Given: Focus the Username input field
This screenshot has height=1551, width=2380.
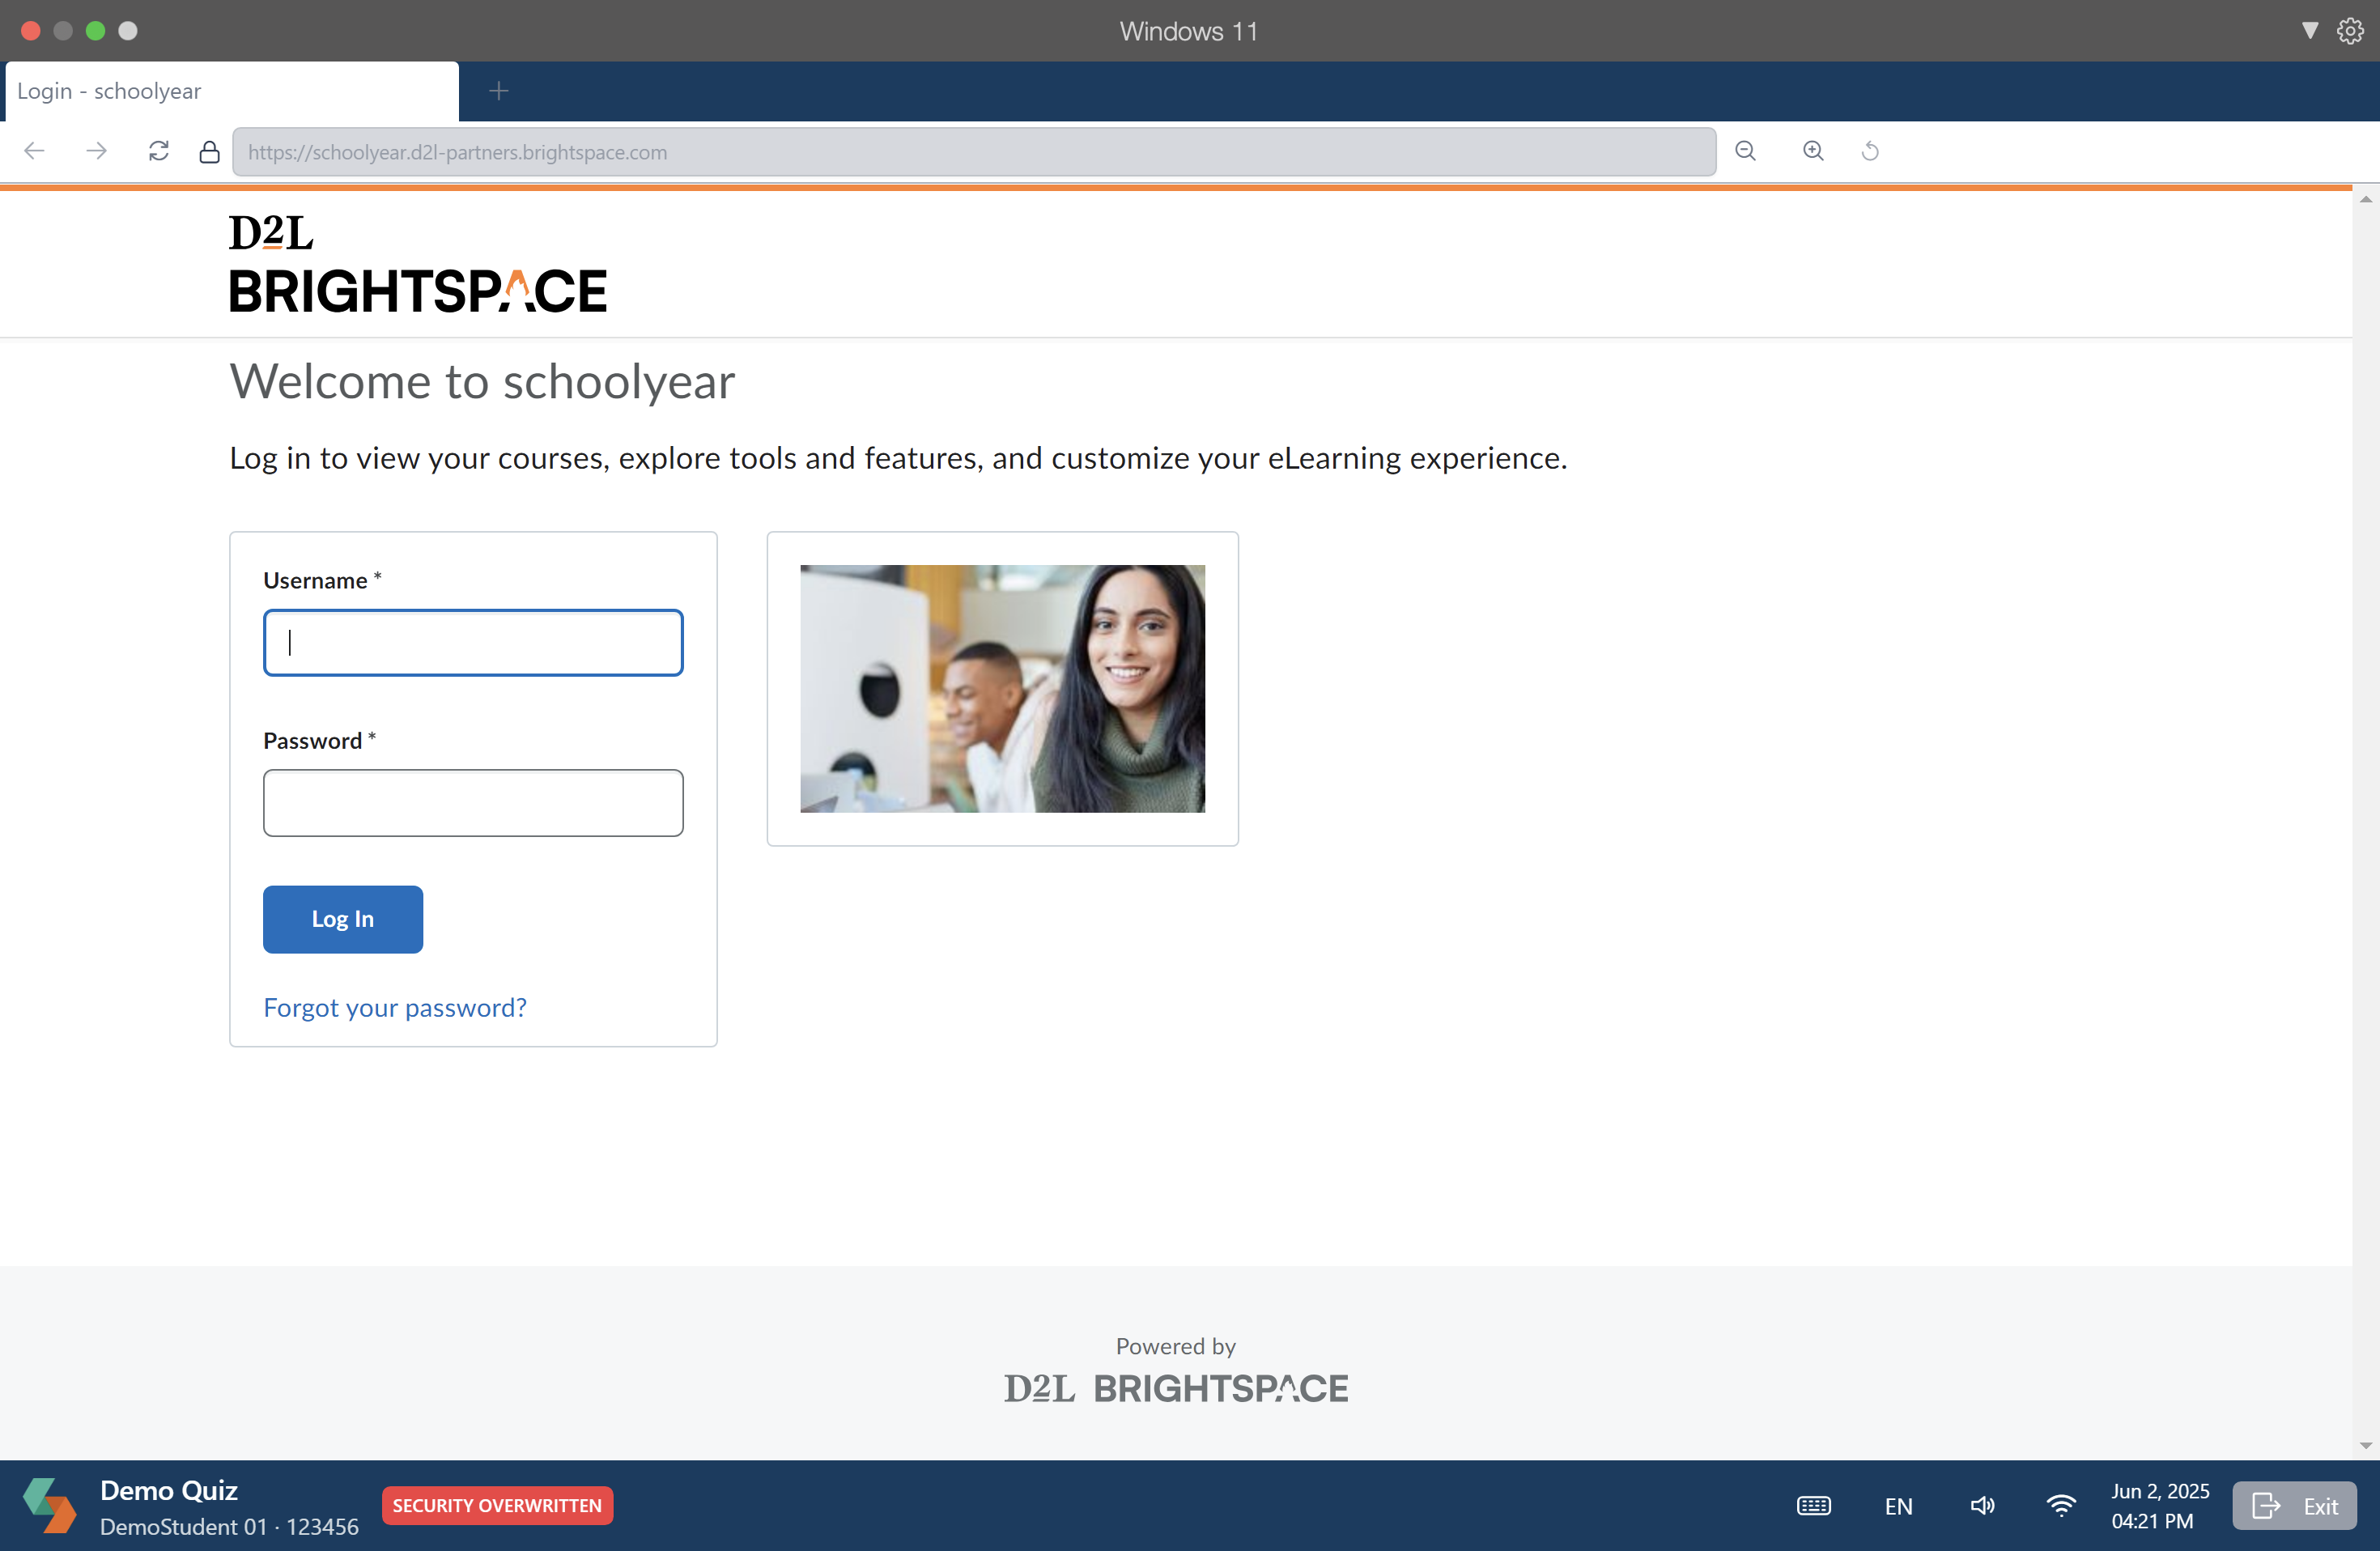Looking at the screenshot, I should (x=473, y=643).
